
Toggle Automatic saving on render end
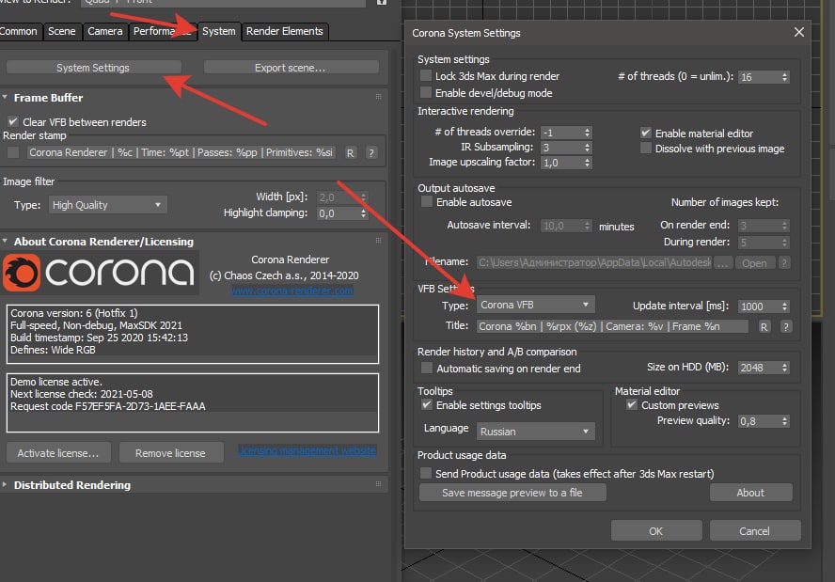click(427, 368)
